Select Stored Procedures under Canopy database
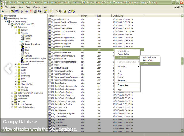Viewport: 184px width, 136px height. (x=32, y=44)
